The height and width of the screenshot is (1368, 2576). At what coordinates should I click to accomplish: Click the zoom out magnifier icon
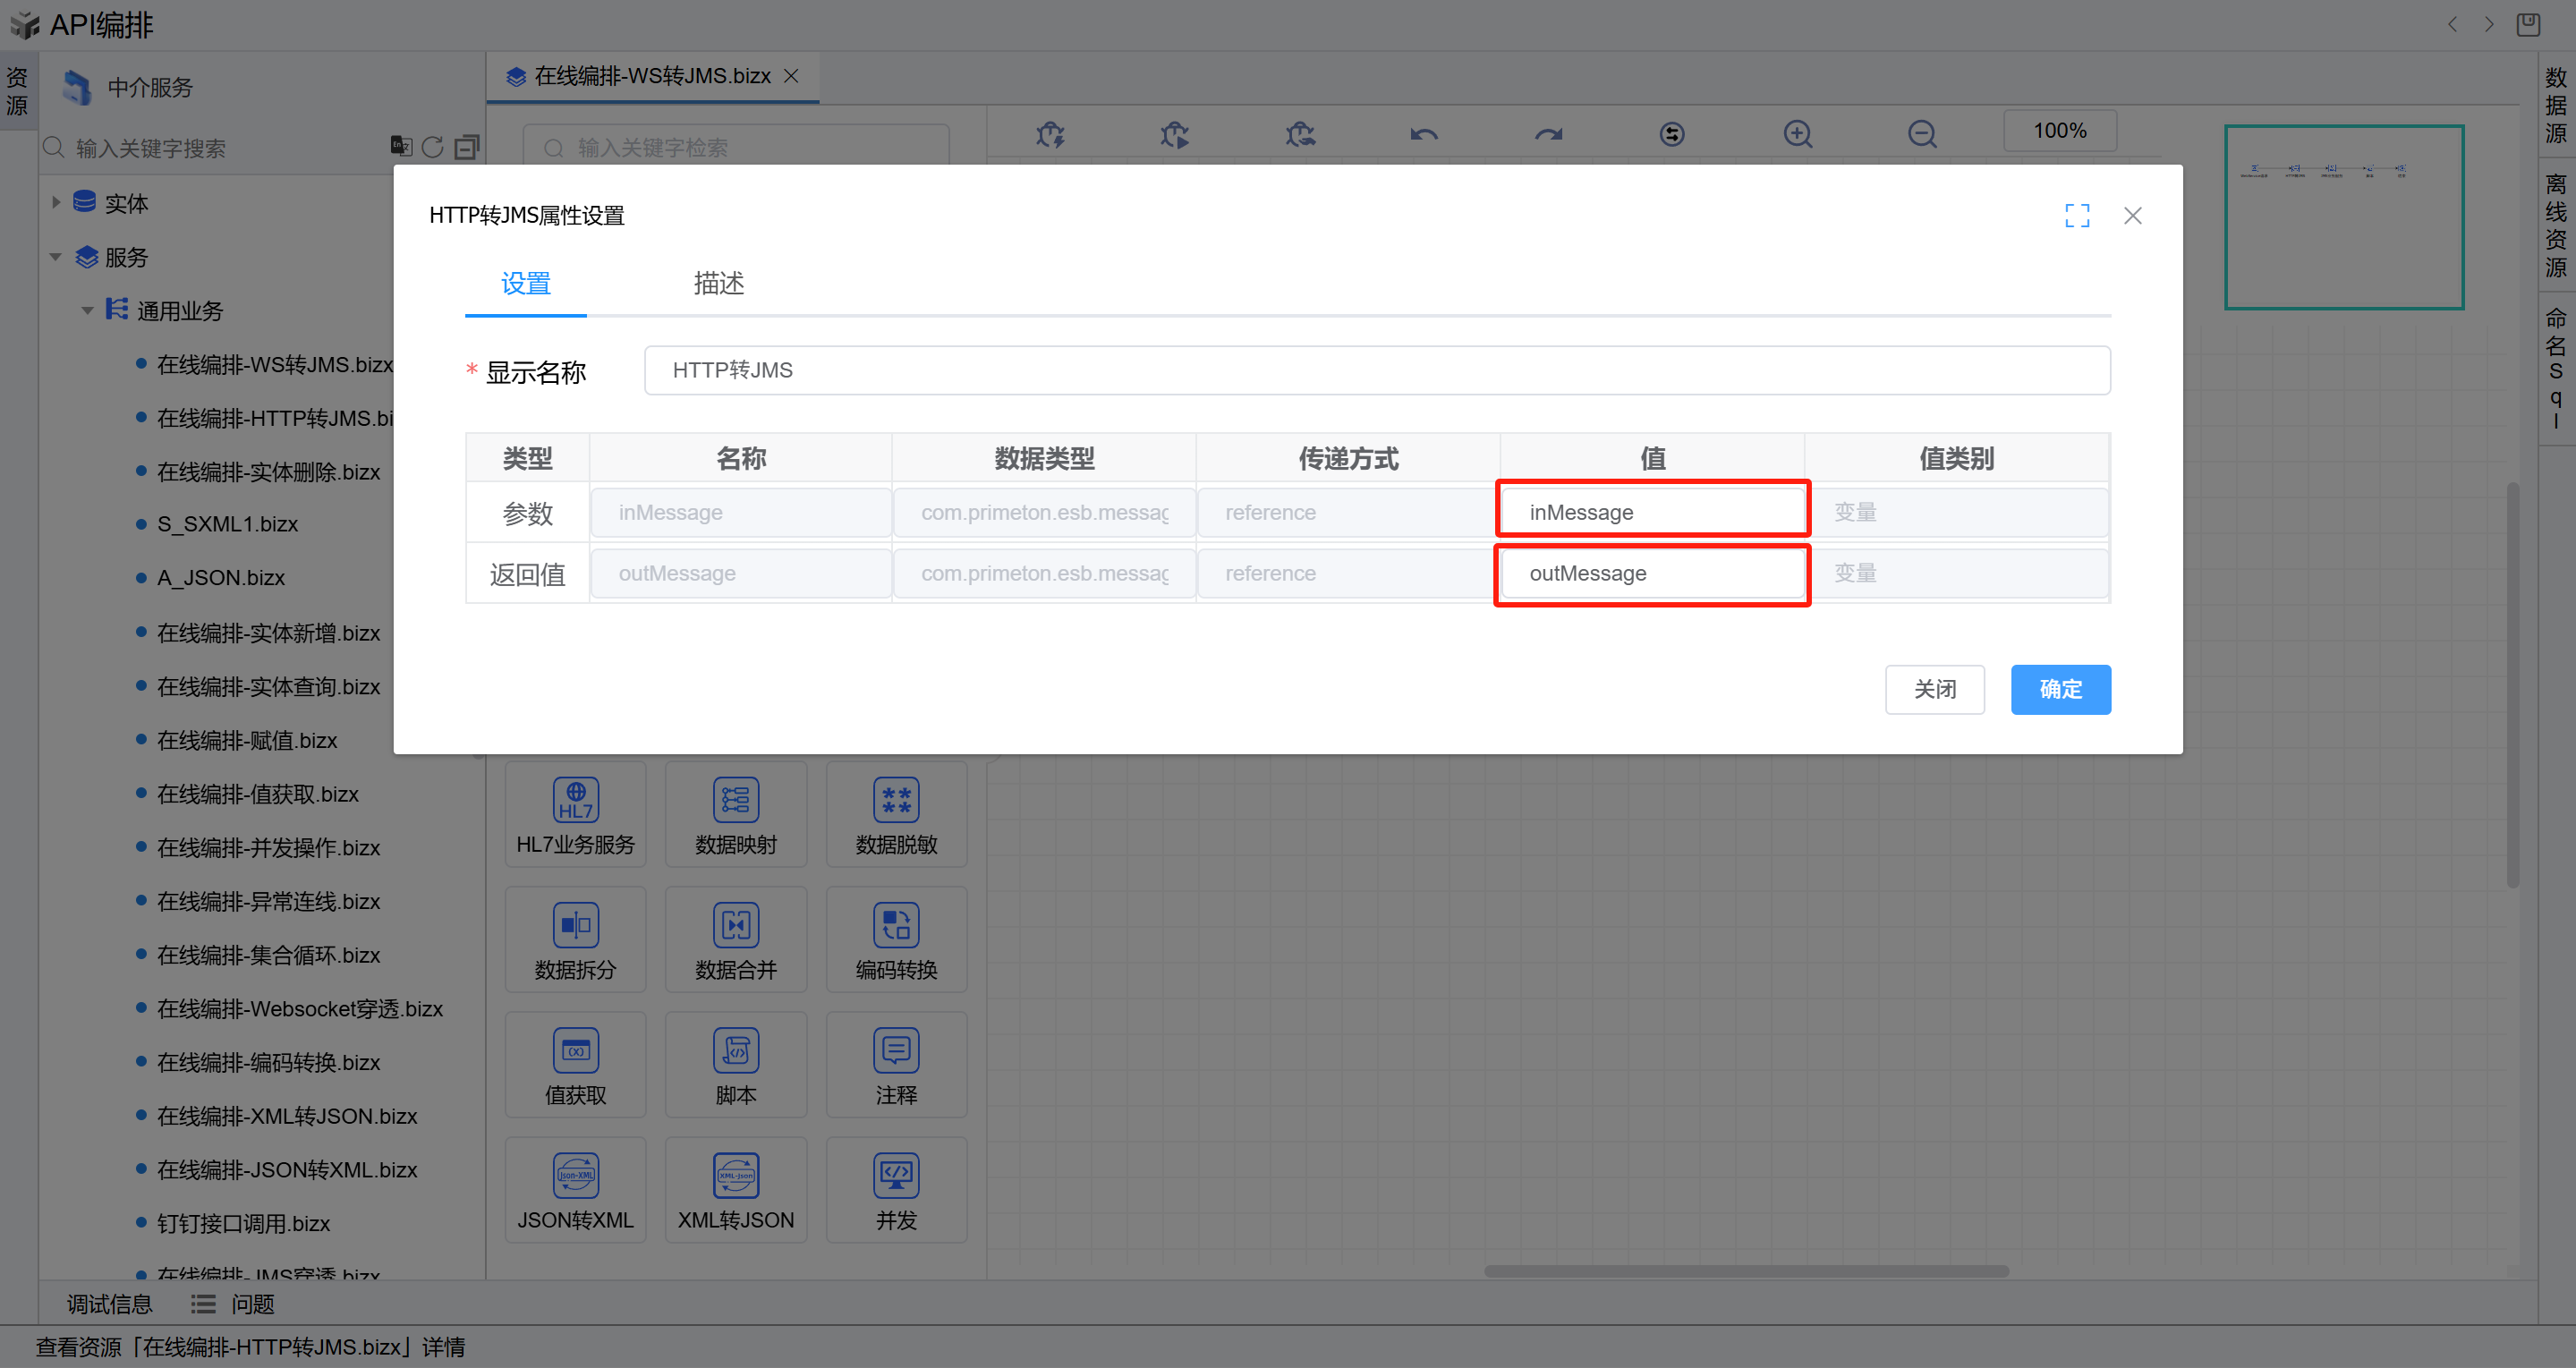coord(1921,133)
